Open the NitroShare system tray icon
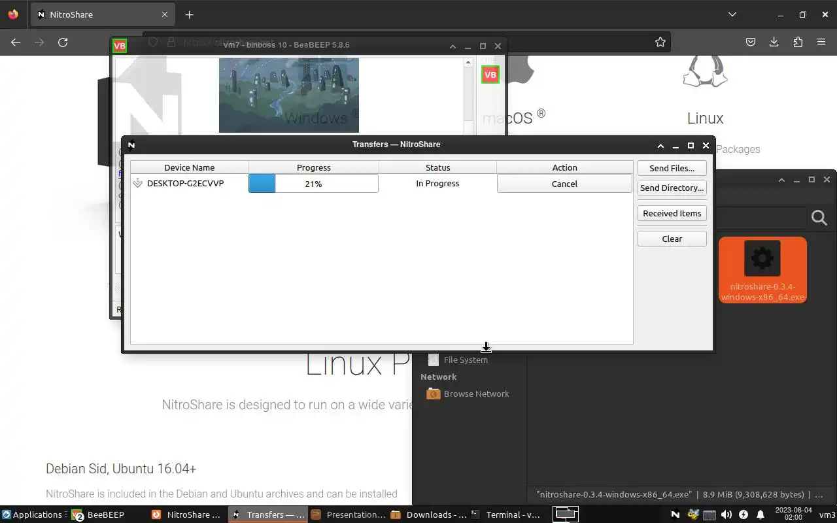The width and height of the screenshot is (837, 523). click(x=675, y=515)
